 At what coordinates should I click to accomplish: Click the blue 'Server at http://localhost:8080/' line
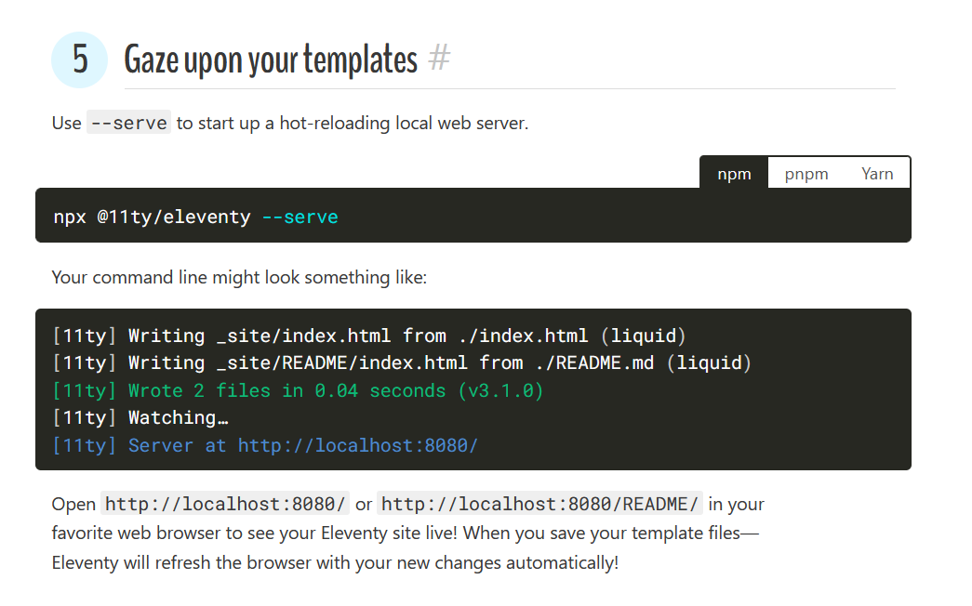click(265, 445)
